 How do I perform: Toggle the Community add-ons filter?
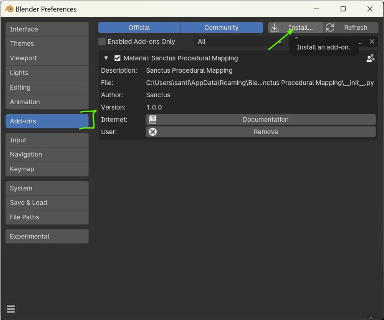coord(221,28)
